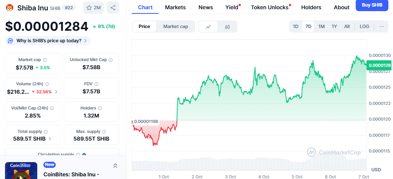Expand "Why is SHIB's price up today?"
Image resolution: width=393 pixels, height=179 pixels.
tap(48, 41)
